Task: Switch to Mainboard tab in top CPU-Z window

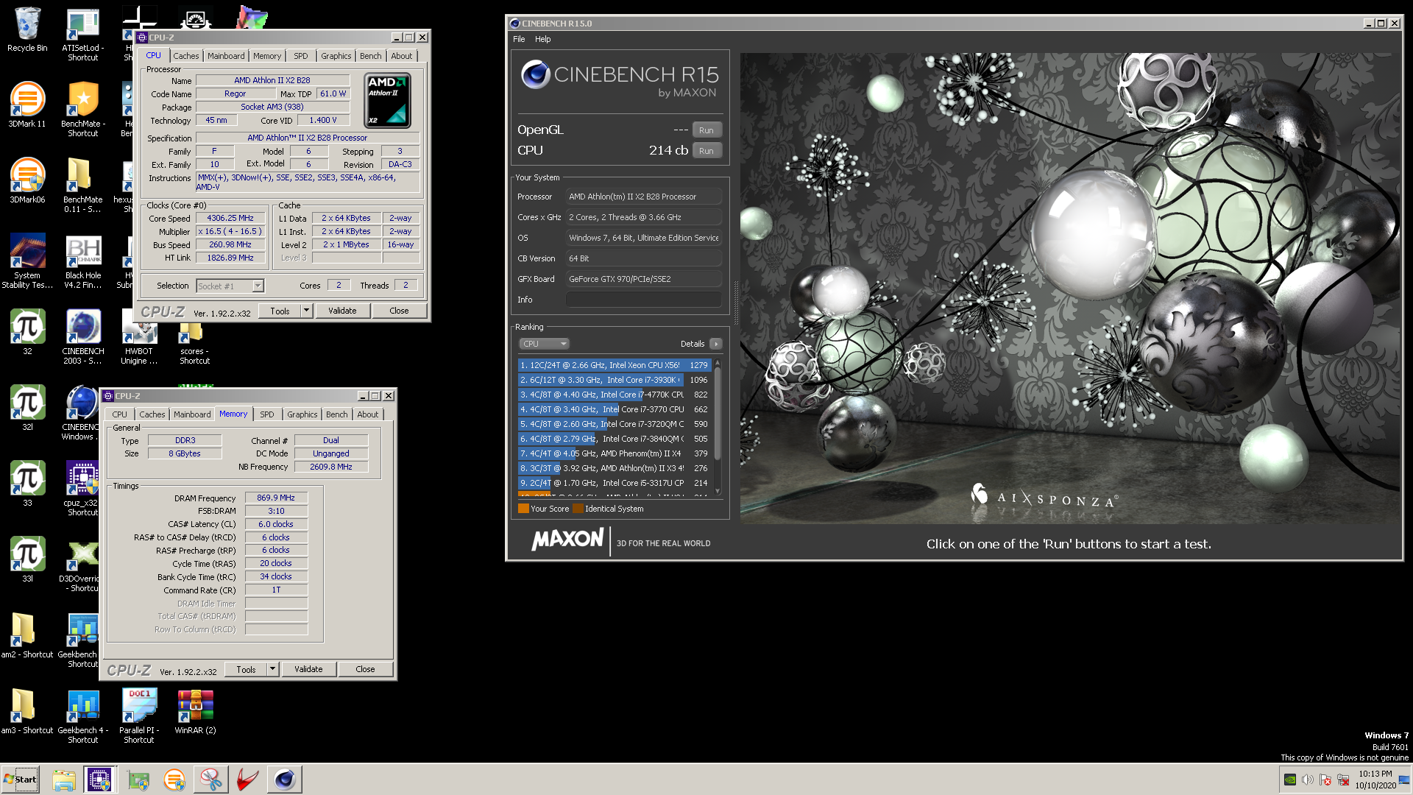Action: 225,56
